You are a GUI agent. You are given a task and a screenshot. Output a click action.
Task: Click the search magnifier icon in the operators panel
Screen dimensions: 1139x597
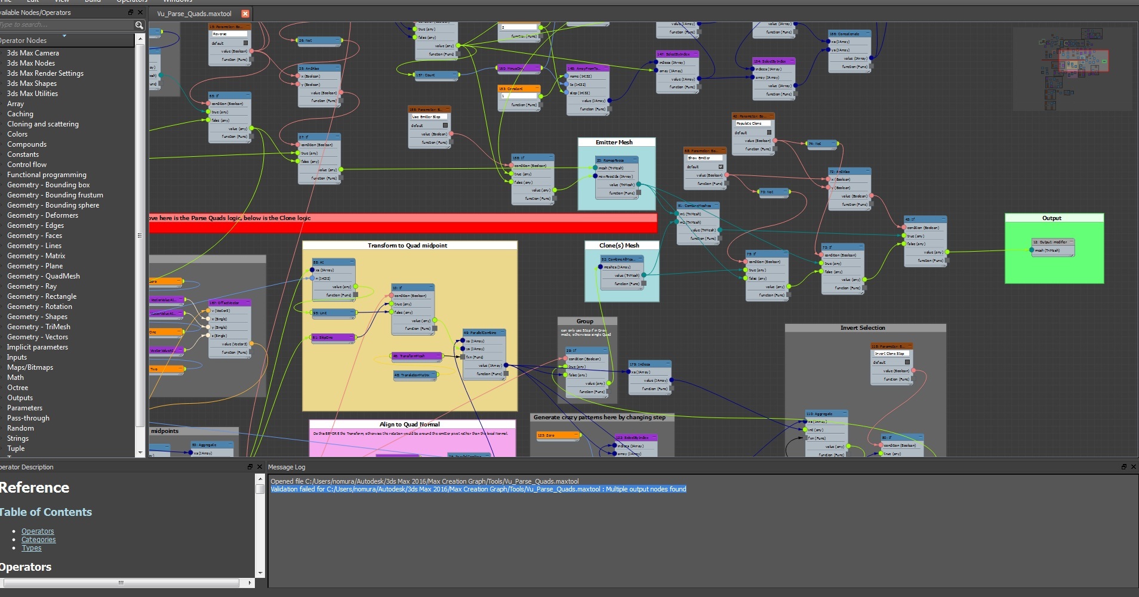[139, 25]
